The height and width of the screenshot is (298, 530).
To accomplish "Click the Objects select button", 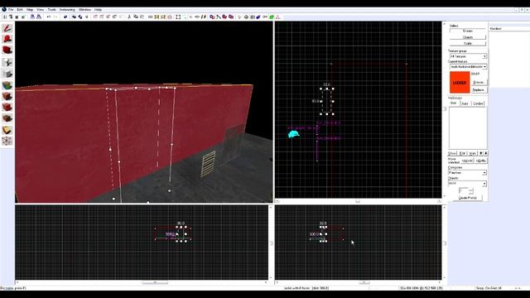I will (468, 37).
